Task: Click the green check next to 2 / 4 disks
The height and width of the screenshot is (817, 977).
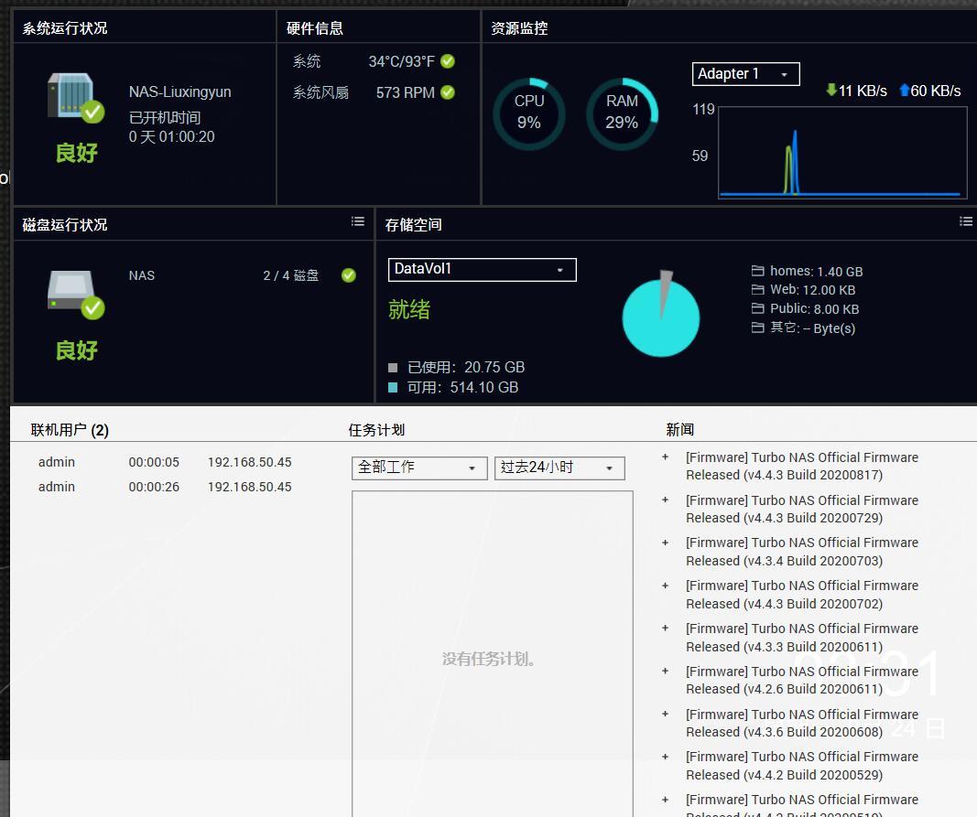Action: [349, 275]
